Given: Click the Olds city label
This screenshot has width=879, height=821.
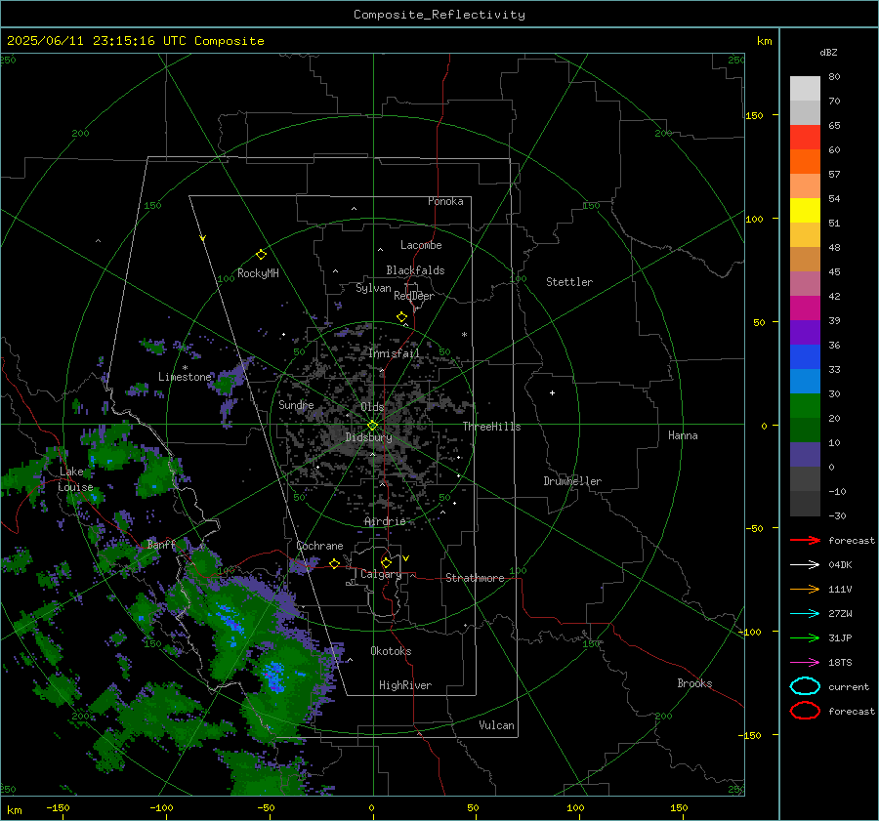Looking at the screenshot, I should tap(372, 407).
